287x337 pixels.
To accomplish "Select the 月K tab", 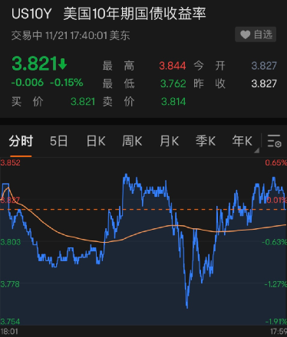I will [x=169, y=141].
